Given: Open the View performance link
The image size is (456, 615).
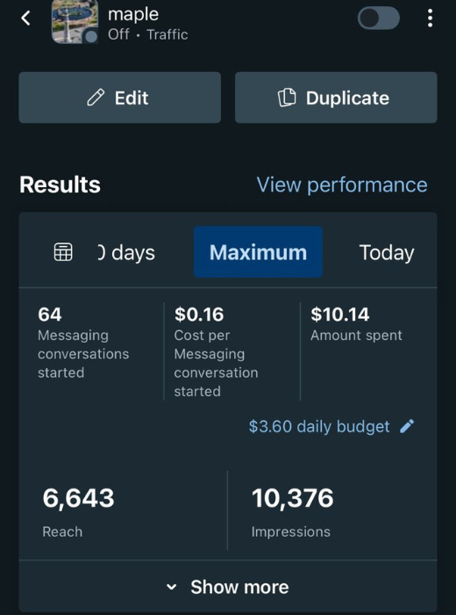Looking at the screenshot, I should point(342,184).
